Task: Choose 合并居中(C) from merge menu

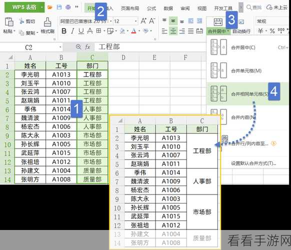Action: tap(248, 47)
